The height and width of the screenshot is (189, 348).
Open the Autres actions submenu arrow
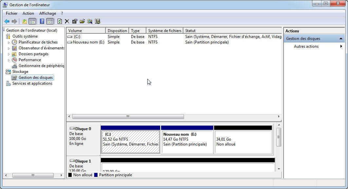[x=341, y=46]
